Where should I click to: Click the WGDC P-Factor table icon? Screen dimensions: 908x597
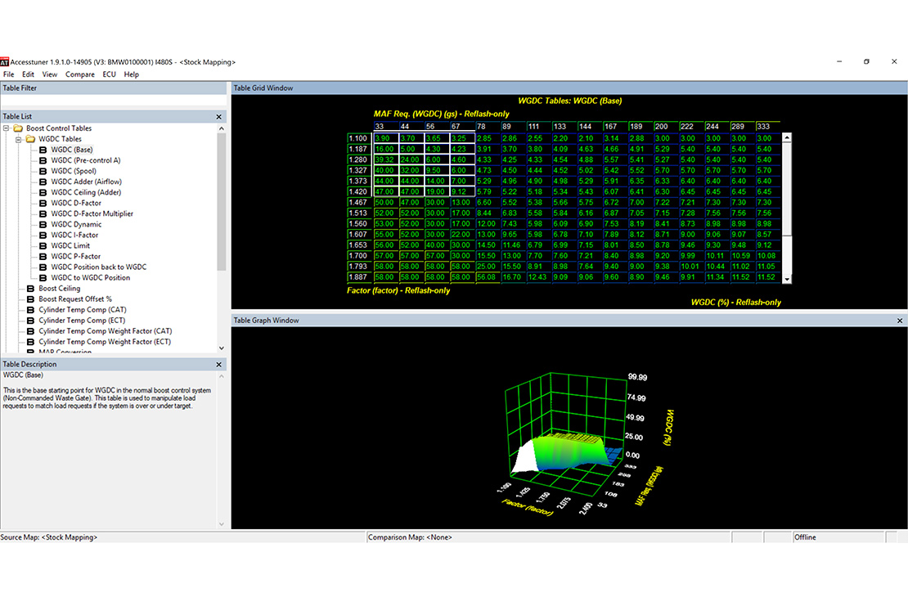43,257
